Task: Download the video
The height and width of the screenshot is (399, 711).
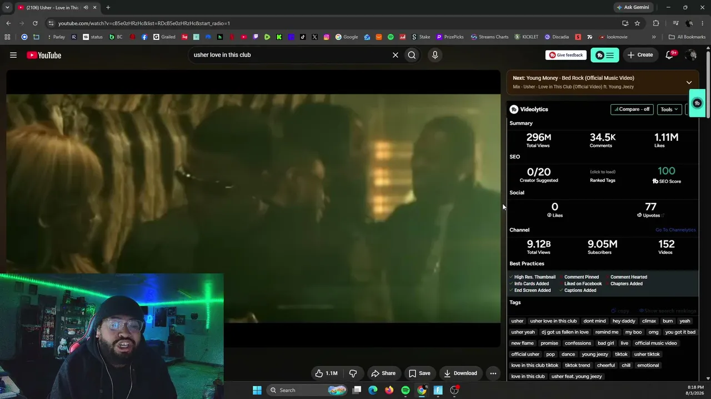Action: coord(460,373)
